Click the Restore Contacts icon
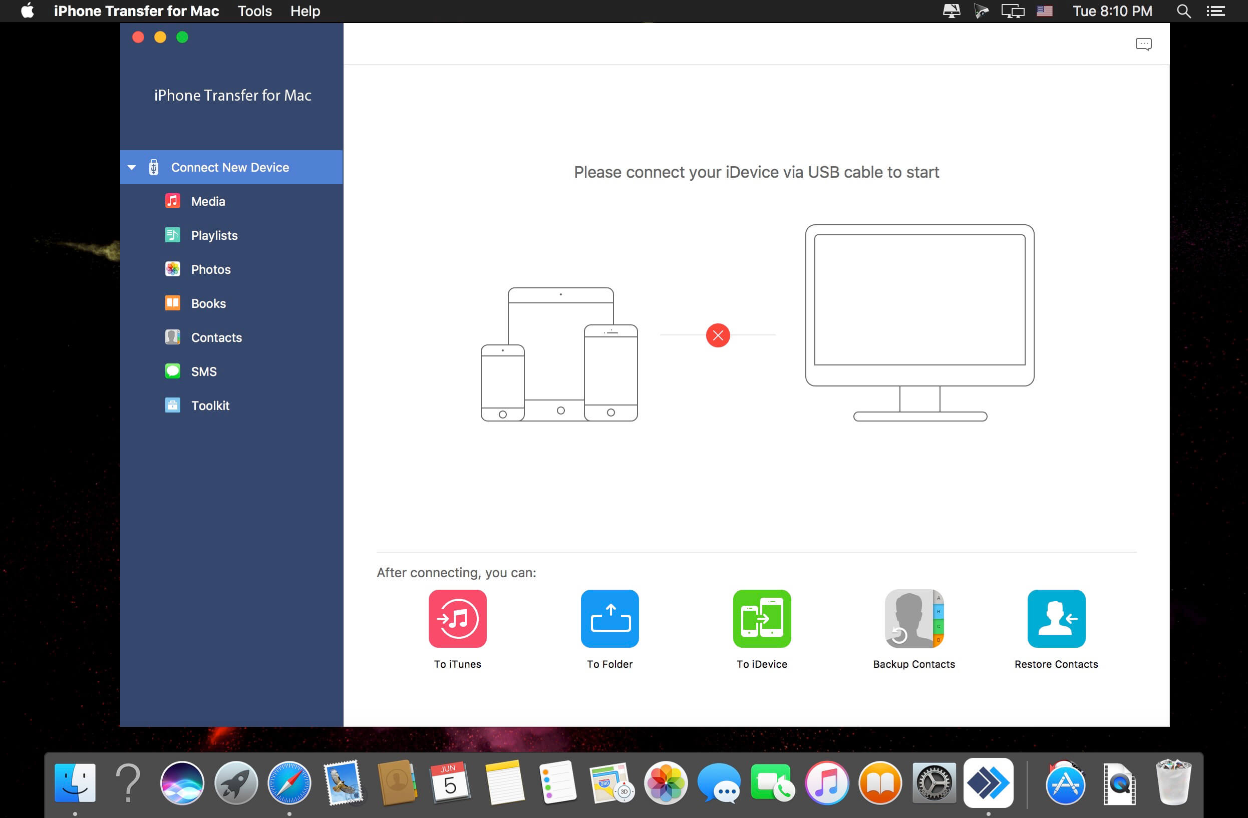This screenshot has height=818, width=1248. click(1056, 619)
